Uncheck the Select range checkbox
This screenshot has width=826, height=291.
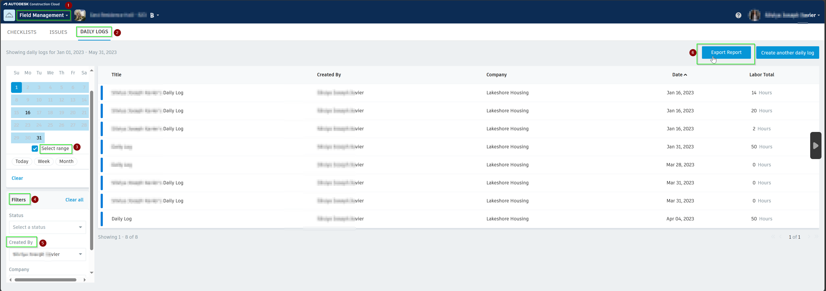[35, 149]
